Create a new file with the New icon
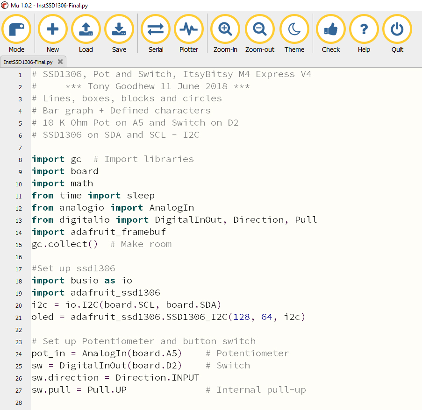 click(52, 28)
